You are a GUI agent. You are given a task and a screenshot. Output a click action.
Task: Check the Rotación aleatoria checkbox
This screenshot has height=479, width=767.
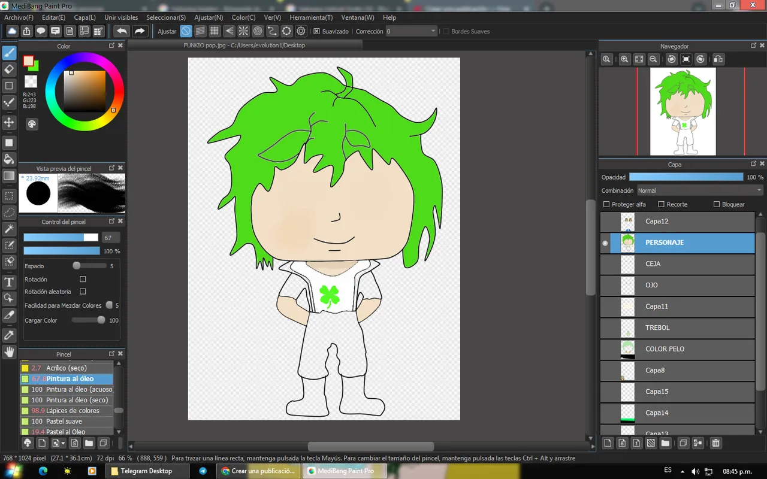pos(83,292)
